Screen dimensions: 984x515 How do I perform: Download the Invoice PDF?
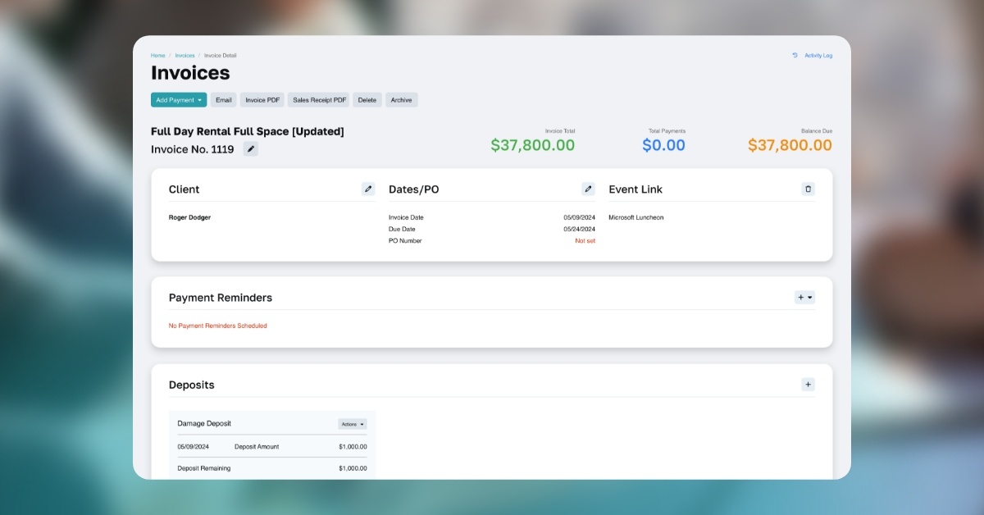[x=262, y=100]
